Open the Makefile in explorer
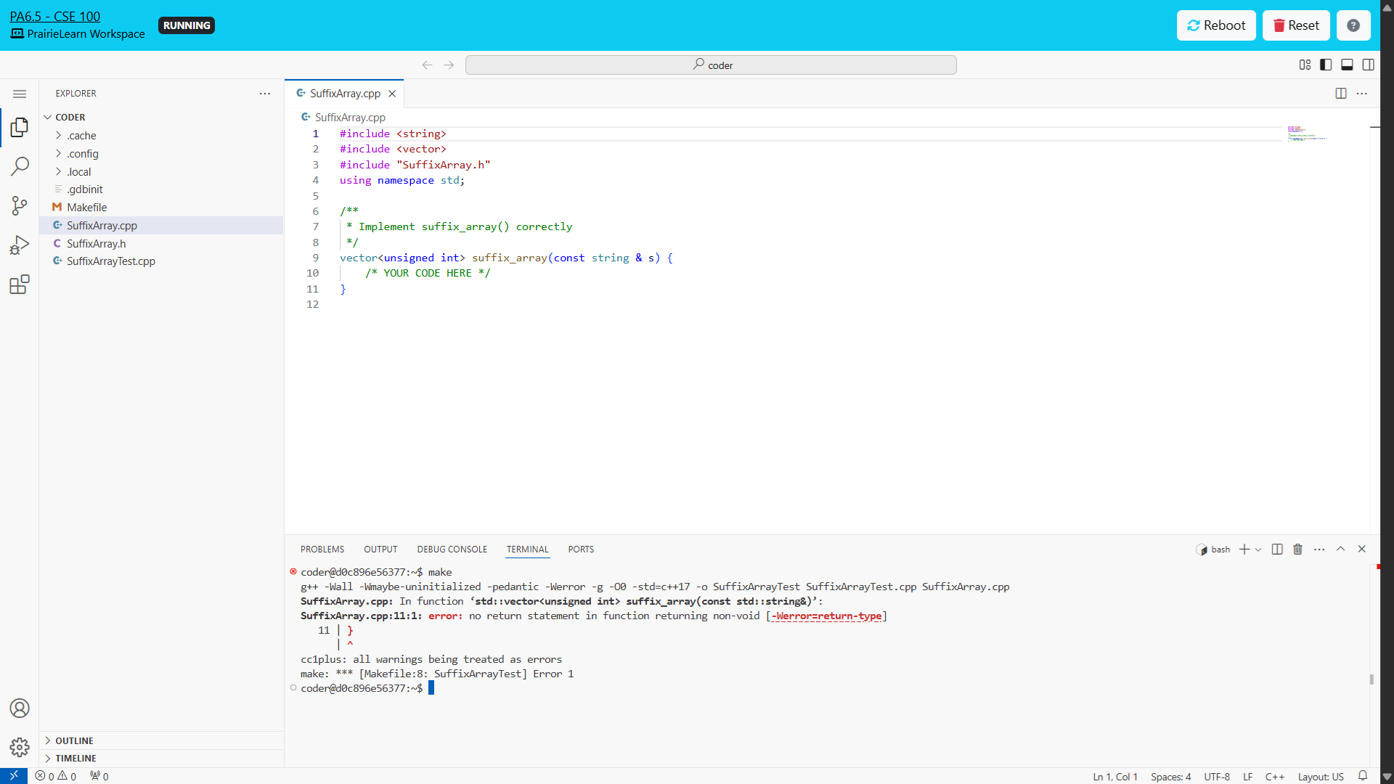 pyautogui.click(x=161, y=208)
